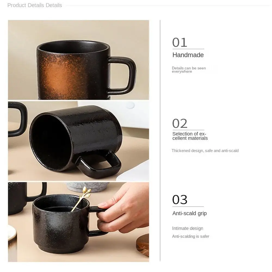
Task: Click the 03 section number
Action: [x=180, y=200]
